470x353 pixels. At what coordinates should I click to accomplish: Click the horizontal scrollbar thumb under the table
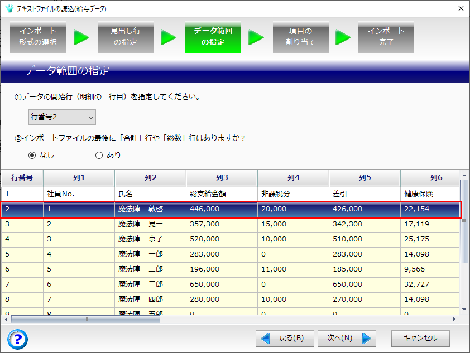85,319
